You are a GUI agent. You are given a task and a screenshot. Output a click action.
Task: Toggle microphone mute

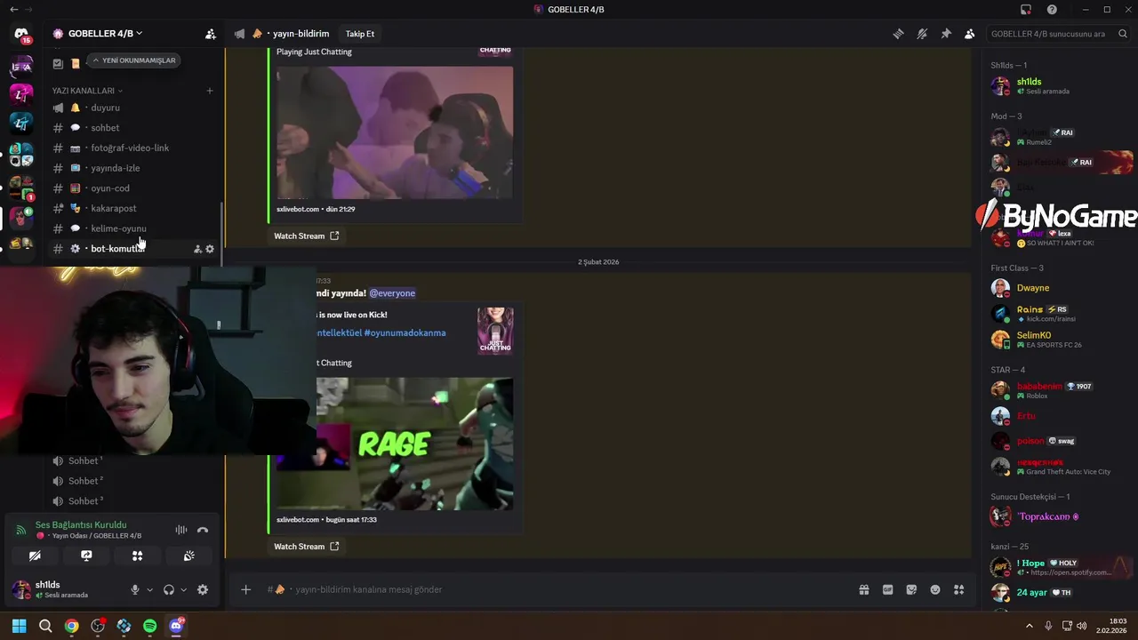coord(135,589)
